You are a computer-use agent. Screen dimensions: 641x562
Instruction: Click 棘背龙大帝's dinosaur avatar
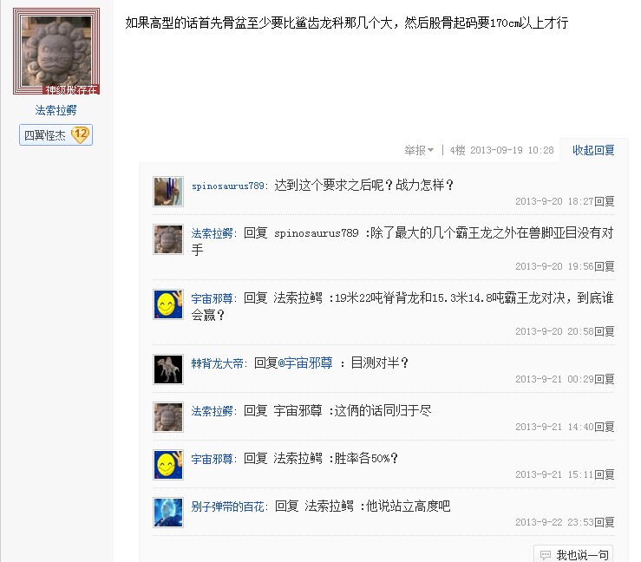168,369
